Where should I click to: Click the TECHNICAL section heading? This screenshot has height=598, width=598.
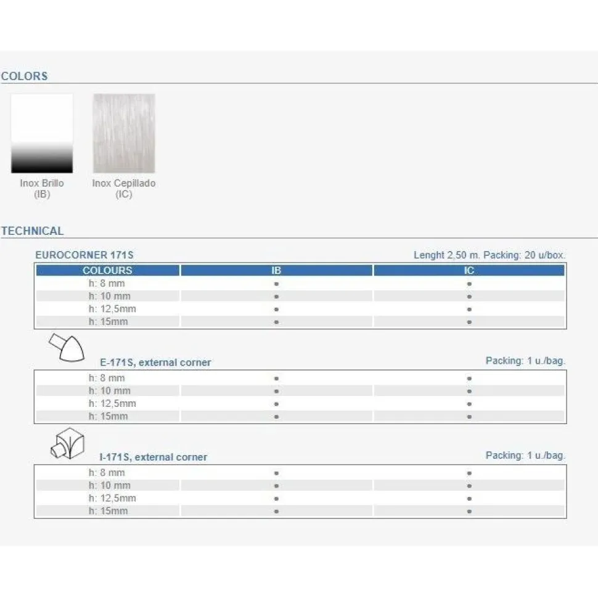coord(33,231)
